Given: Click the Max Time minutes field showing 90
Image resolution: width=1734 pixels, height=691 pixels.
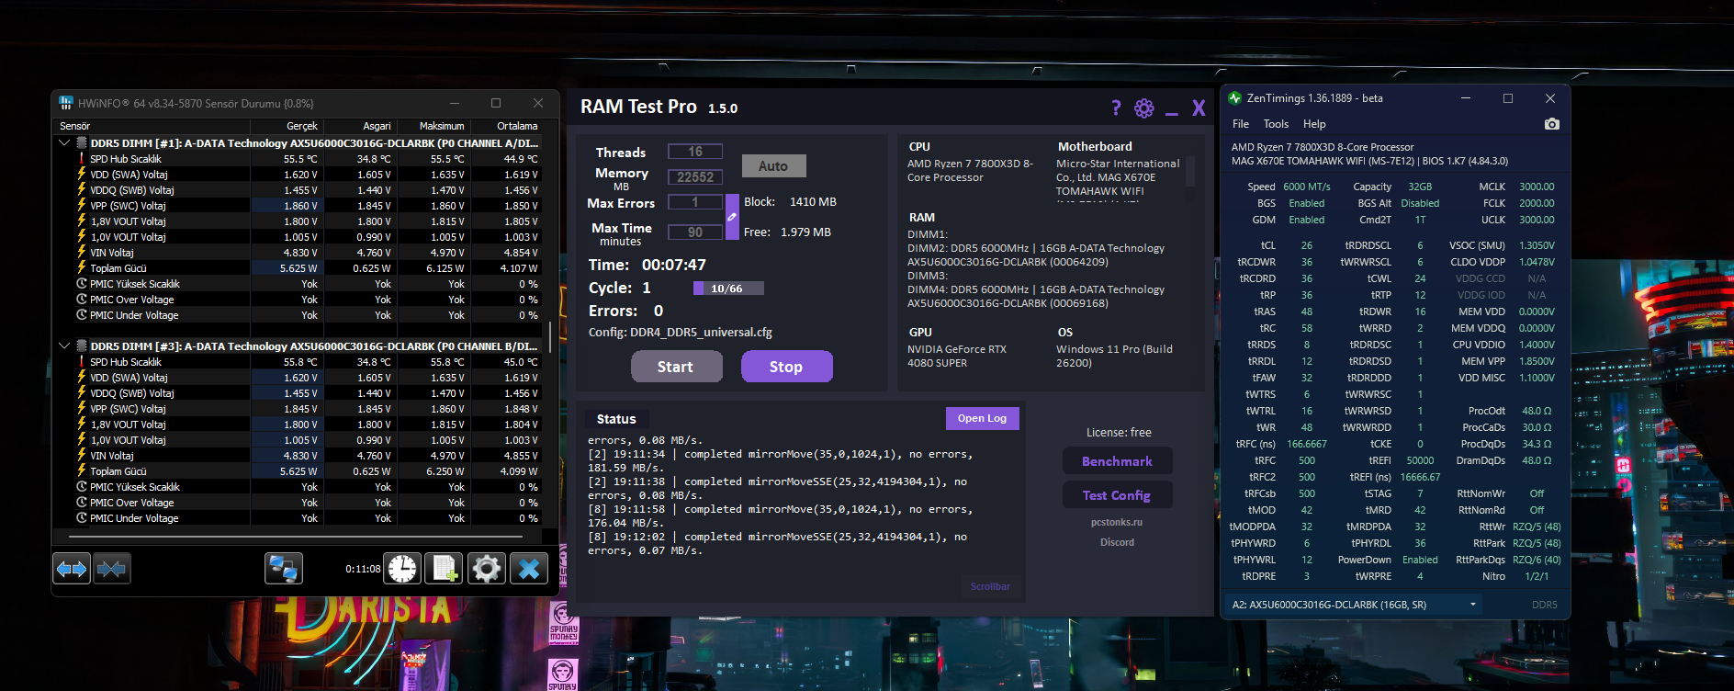Looking at the screenshot, I should coord(695,232).
